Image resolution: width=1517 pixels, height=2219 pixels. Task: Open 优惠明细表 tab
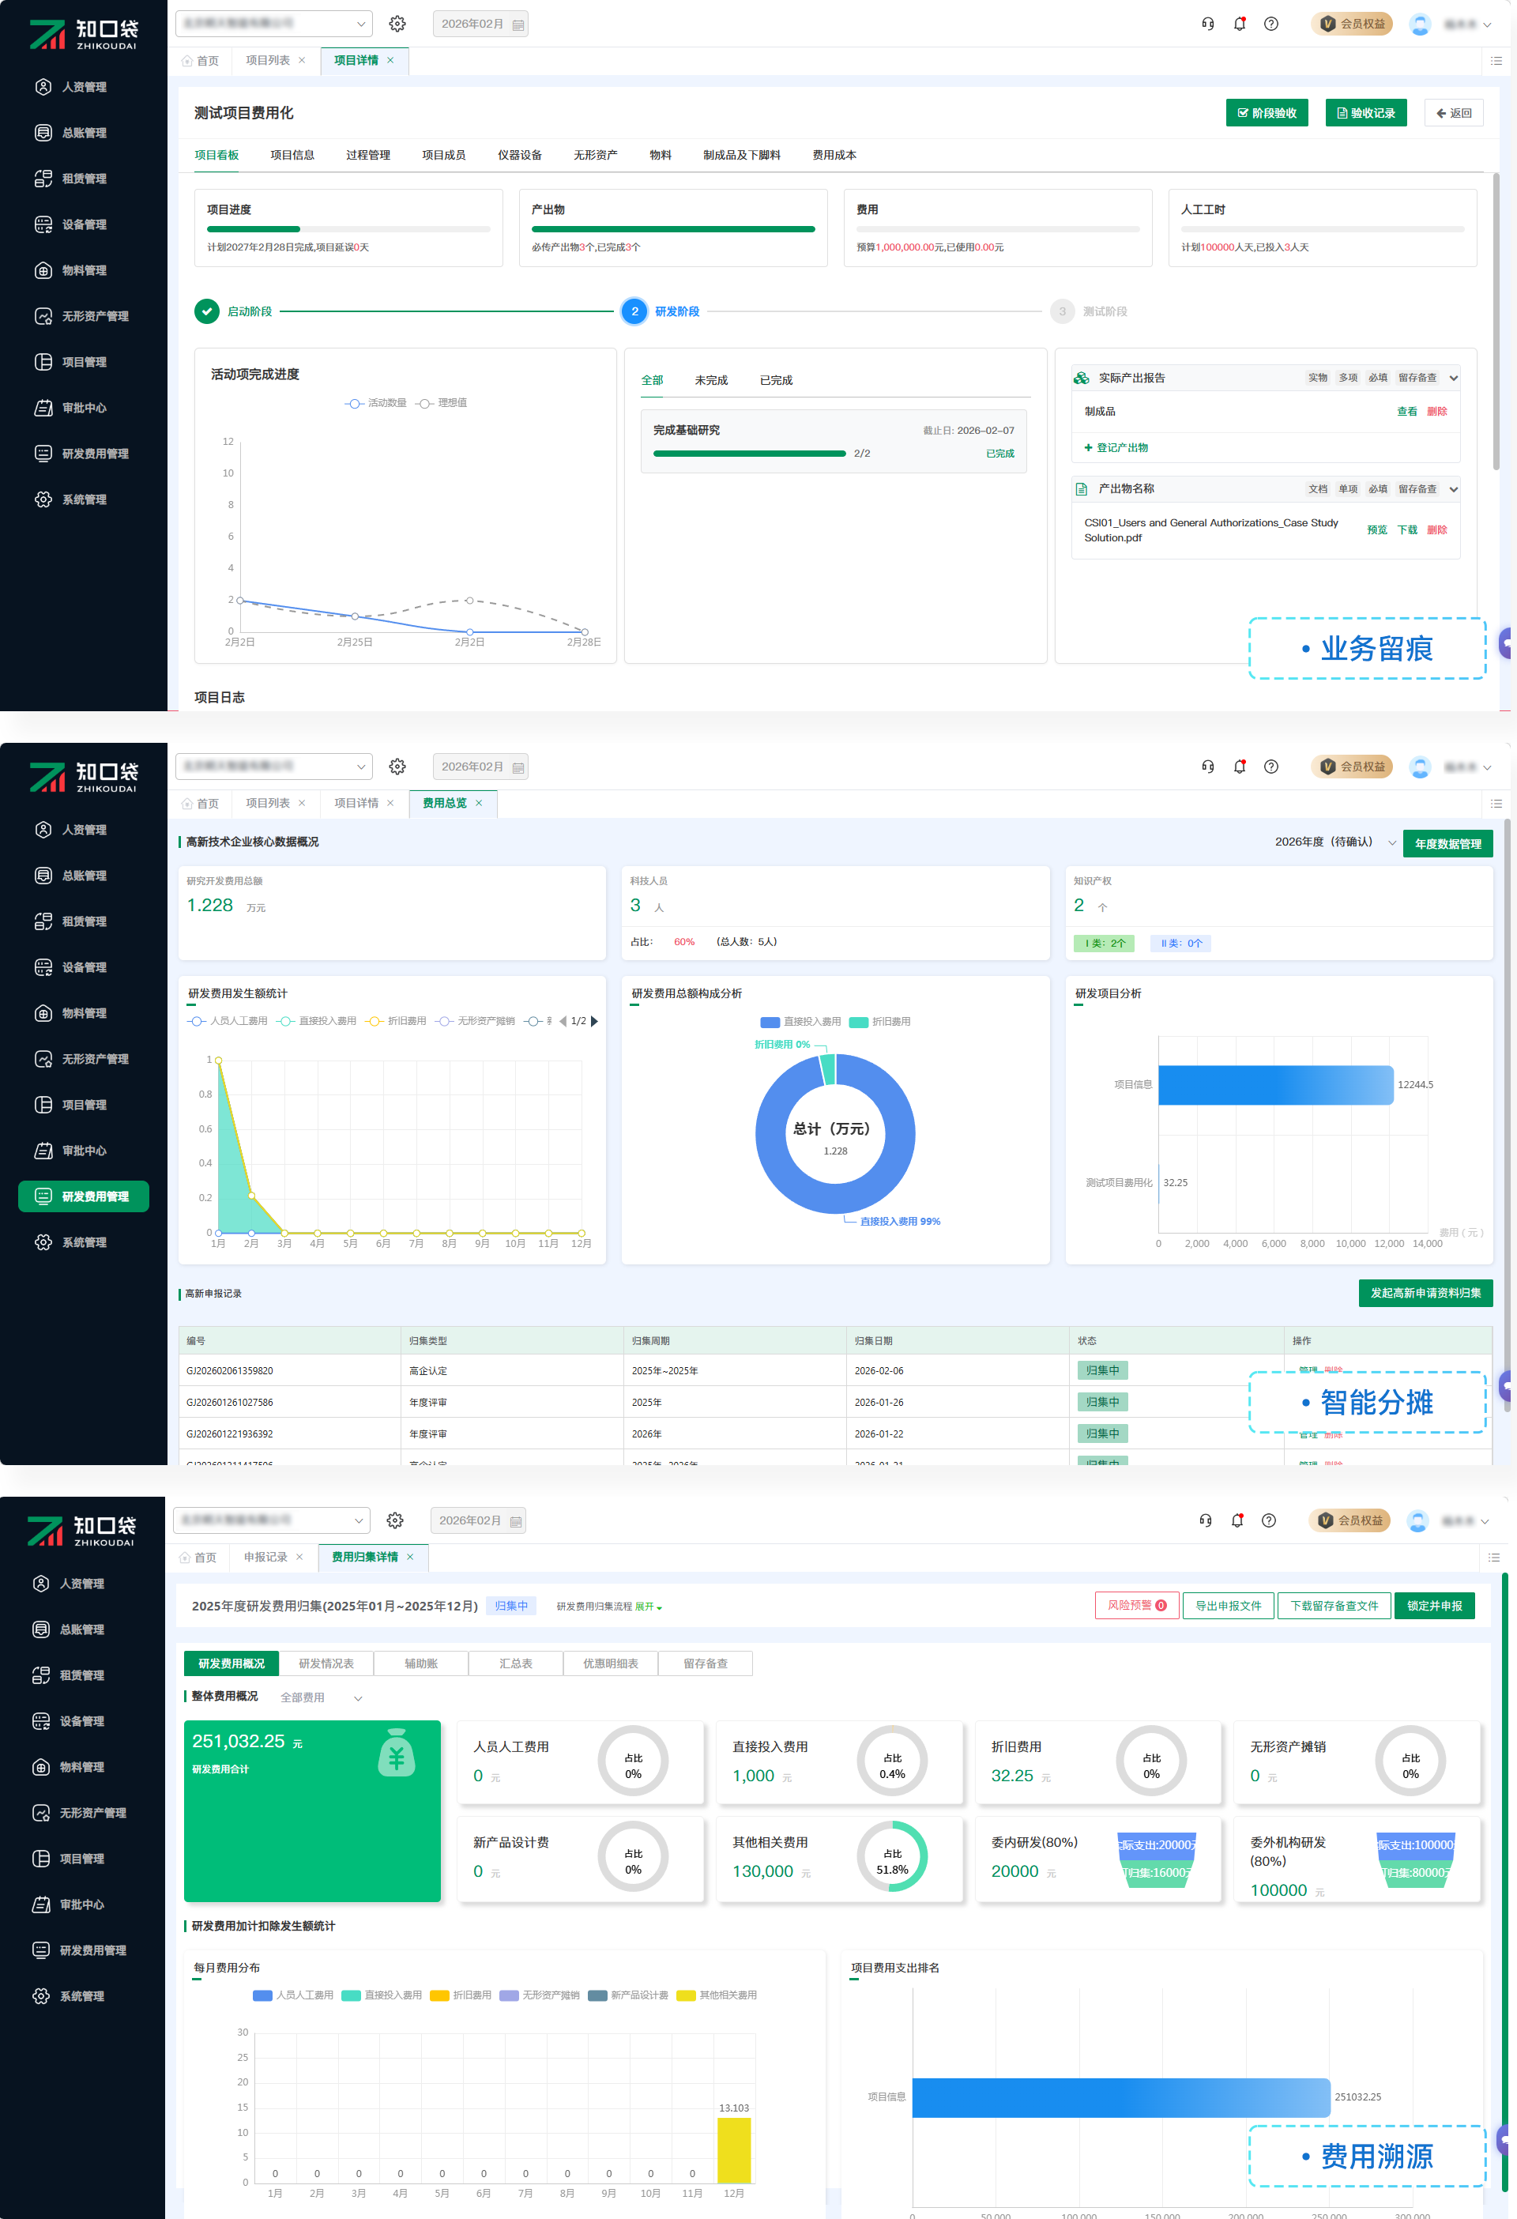[610, 1663]
